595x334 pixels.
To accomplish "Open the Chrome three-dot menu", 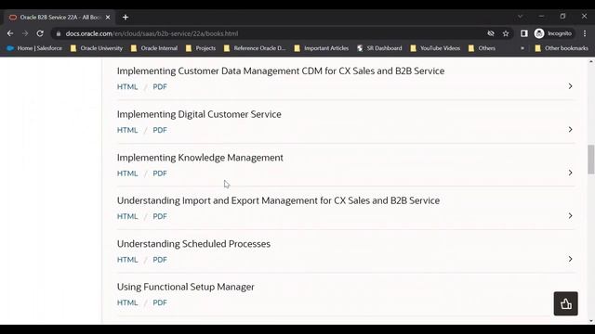I will coord(585,33).
